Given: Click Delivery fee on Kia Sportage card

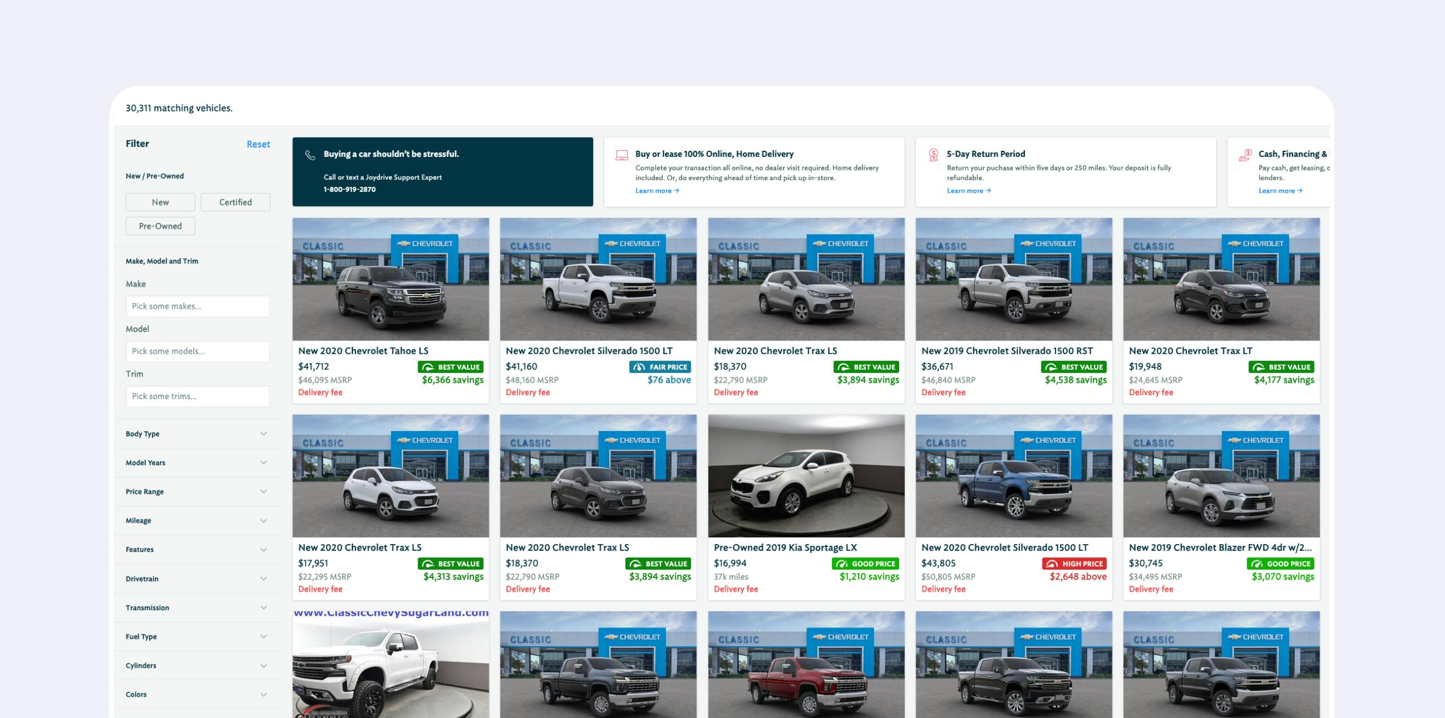Looking at the screenshot, I should (735, 589).
